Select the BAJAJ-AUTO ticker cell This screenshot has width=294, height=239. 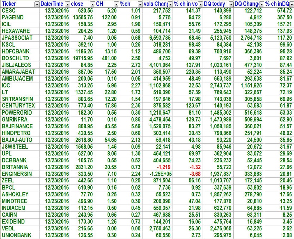pos(20,140)
